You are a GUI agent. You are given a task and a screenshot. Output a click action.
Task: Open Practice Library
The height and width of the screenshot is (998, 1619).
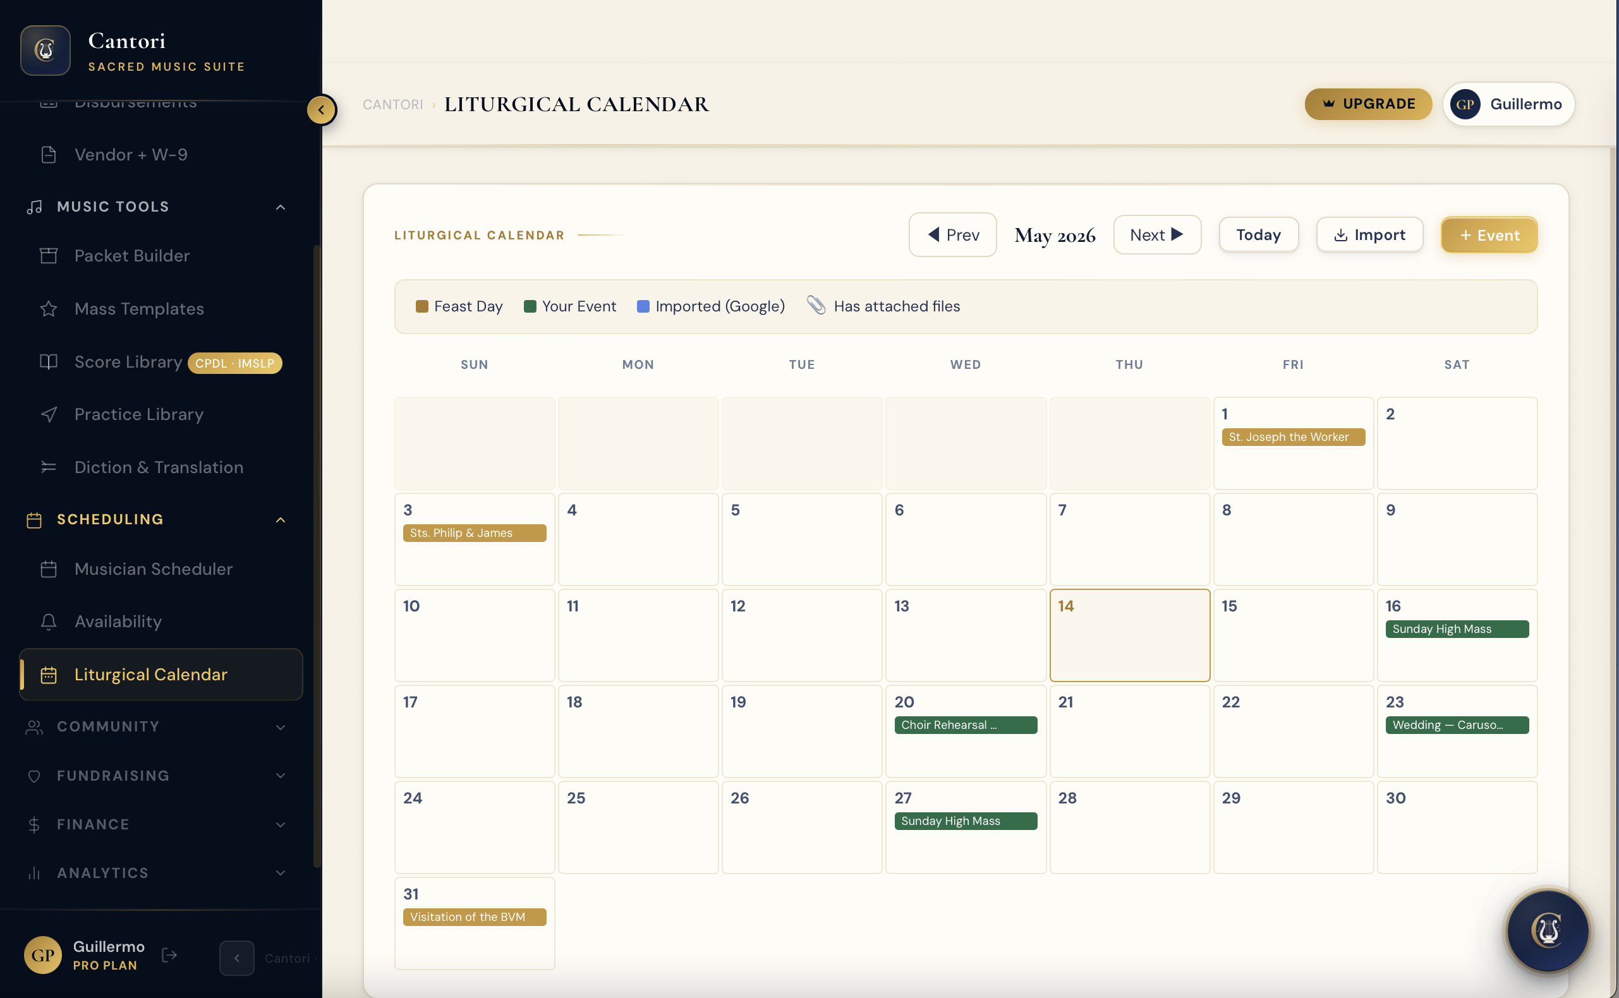[x=161, y=414]
